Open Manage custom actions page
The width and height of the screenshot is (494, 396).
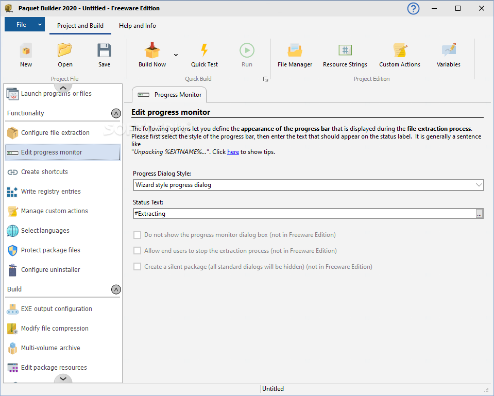[62, 211]
